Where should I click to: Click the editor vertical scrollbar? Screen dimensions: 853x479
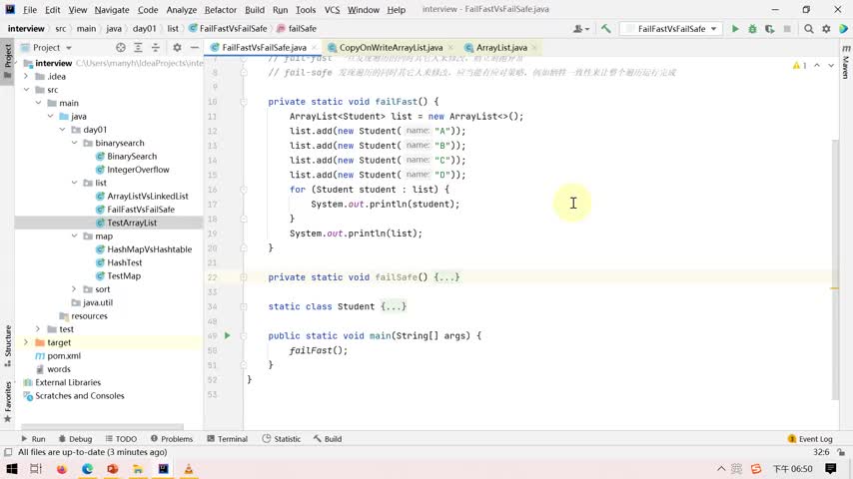(x=835, y=269)
